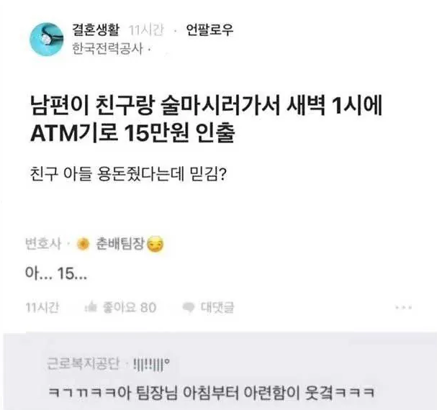Open the 춘배팀장 nickname profile
Screen dimensions: 437x410
tap(120, 244)
